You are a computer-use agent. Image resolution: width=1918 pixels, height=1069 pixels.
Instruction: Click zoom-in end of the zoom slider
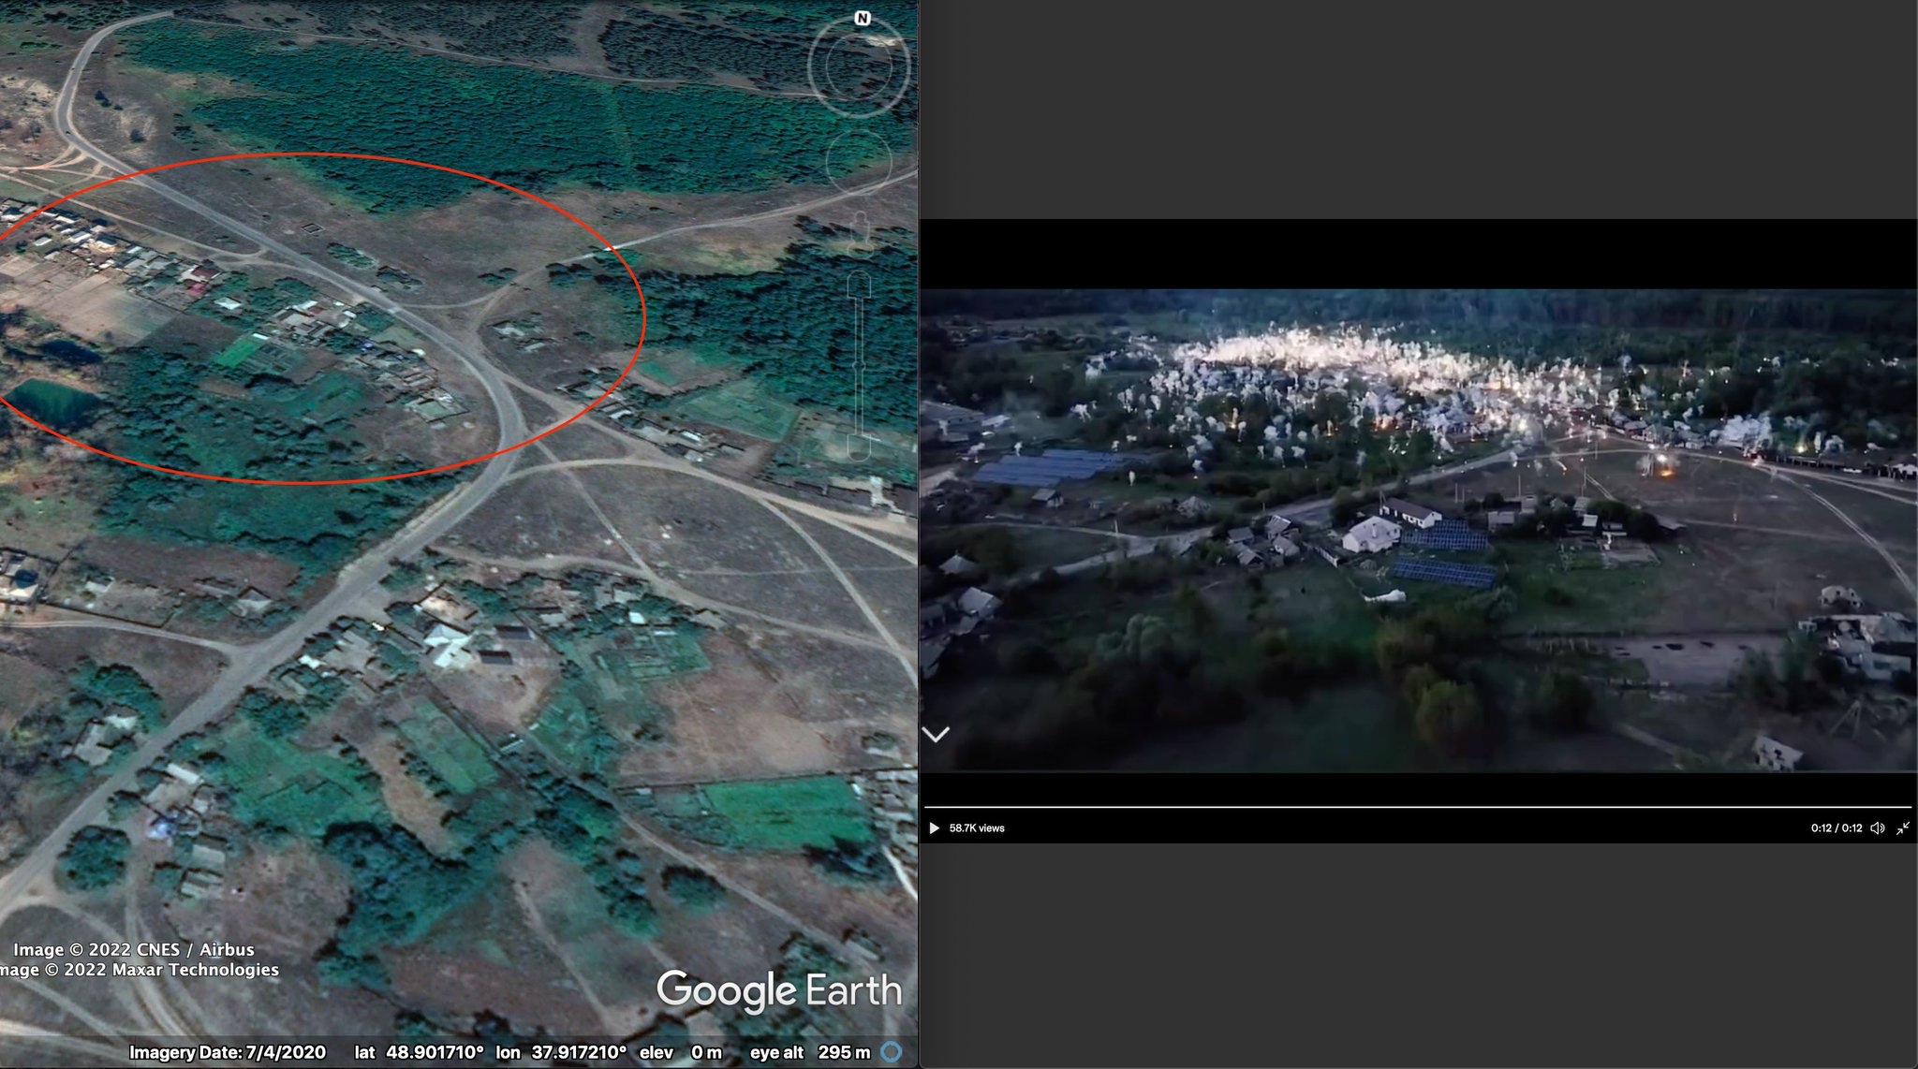[860, 283]
